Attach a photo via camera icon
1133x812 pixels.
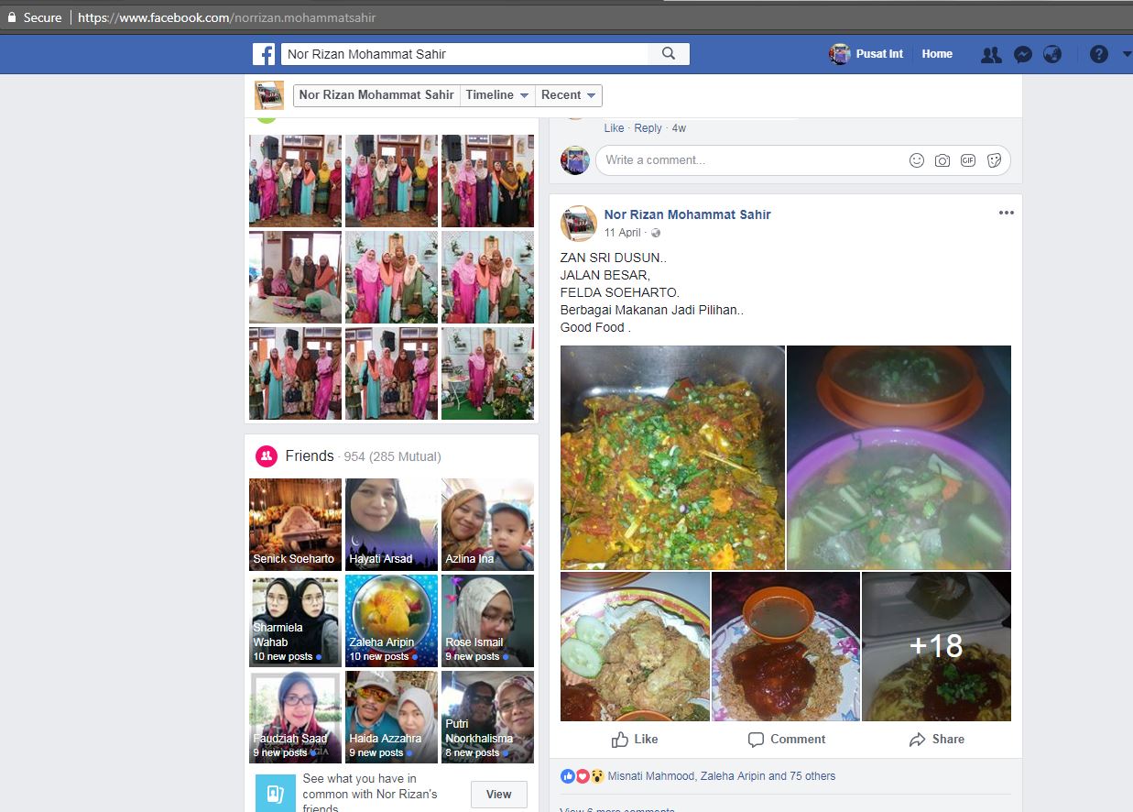click(x=942, y=160)
